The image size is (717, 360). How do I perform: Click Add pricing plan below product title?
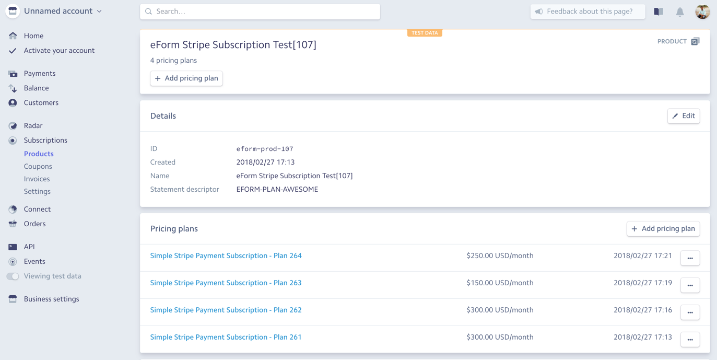pyautogui.click(x=186, y=78)
